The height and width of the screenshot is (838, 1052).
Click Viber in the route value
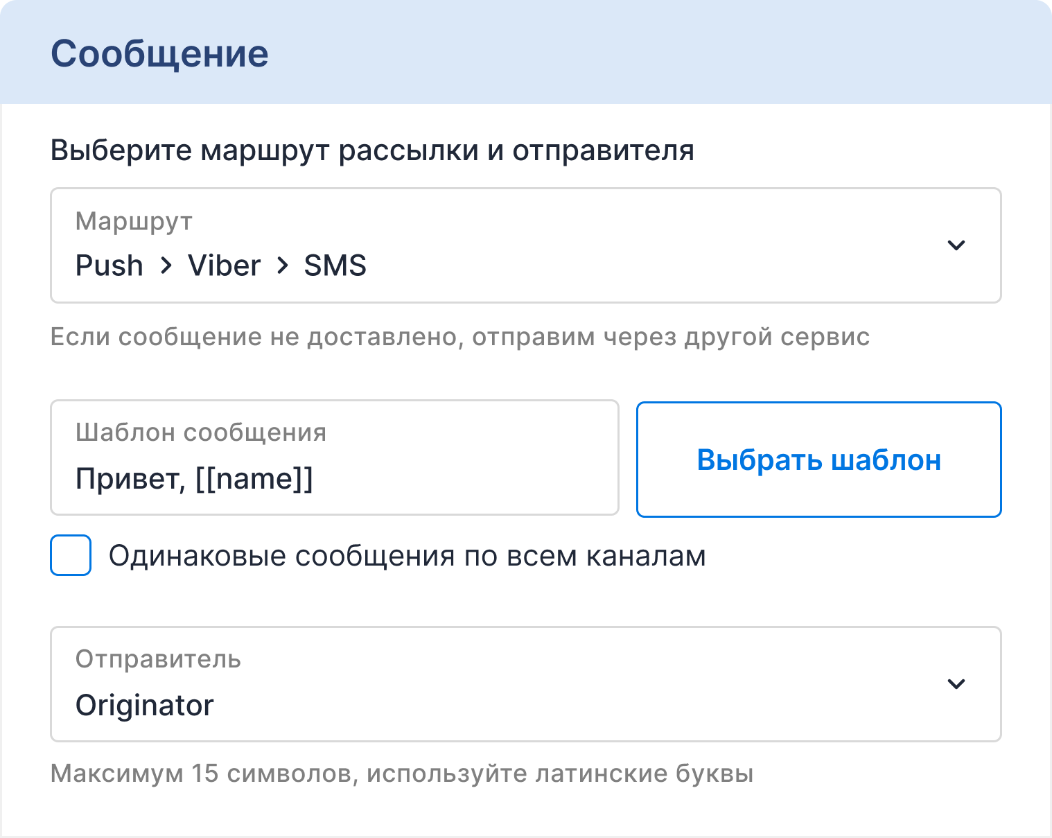[x=224, y=265]
